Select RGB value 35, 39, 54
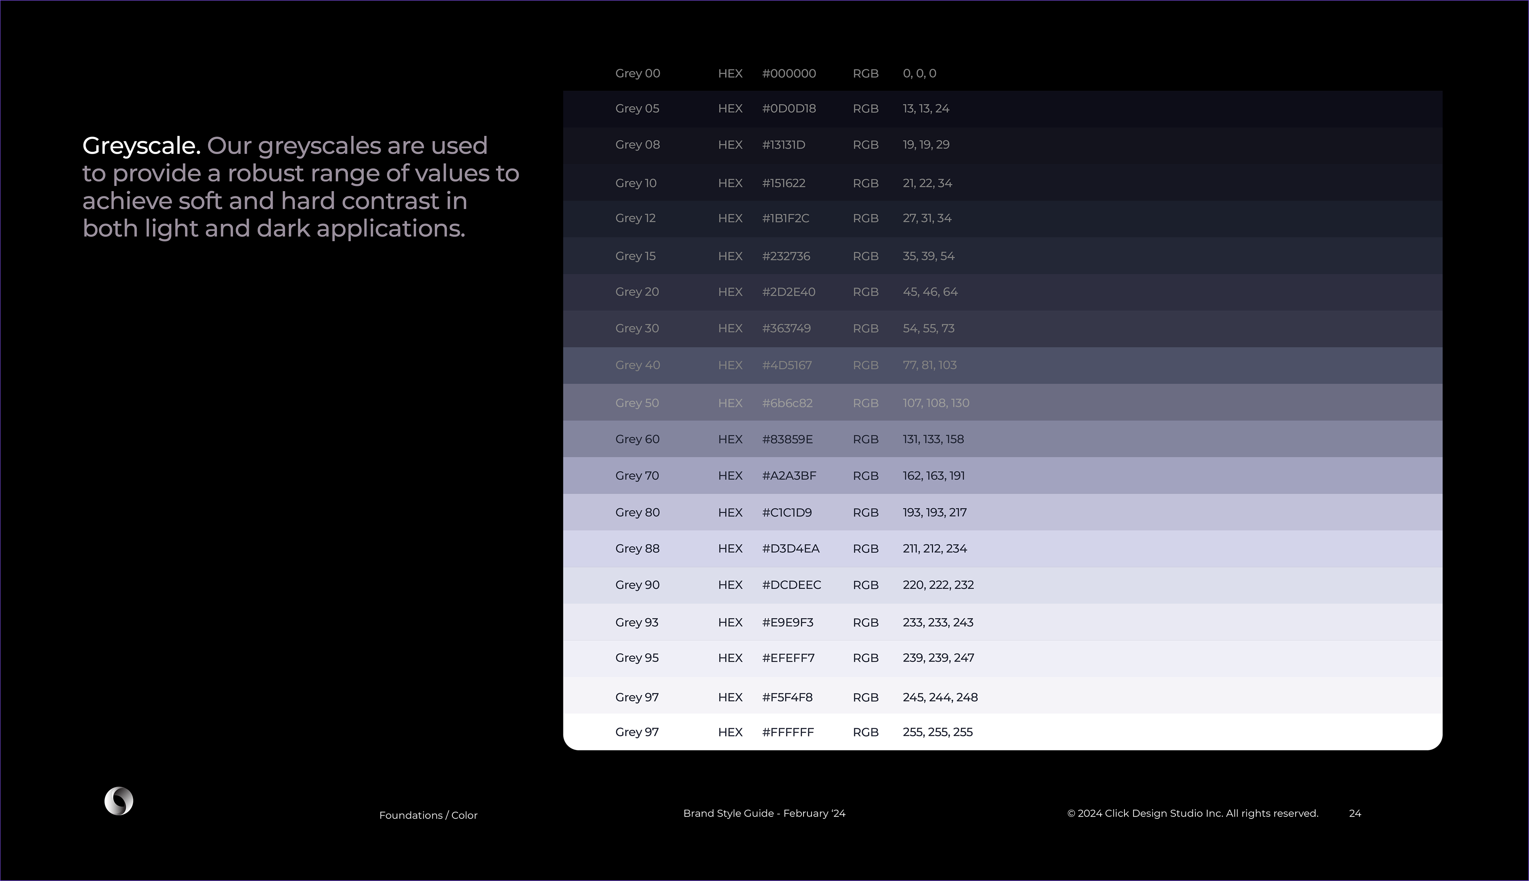The image size is (1529, 881). (x=929, y=256)
